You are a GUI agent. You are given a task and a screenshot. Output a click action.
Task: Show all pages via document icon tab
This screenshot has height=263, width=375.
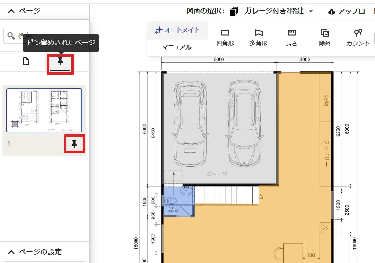click(26, 61)
